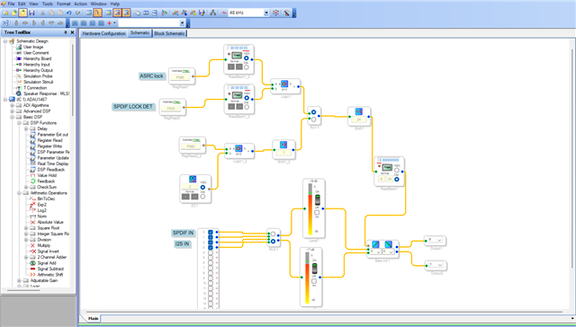
Task: Select the Main sheet tab
Action: pyautogui.click(x=94, y=318)
